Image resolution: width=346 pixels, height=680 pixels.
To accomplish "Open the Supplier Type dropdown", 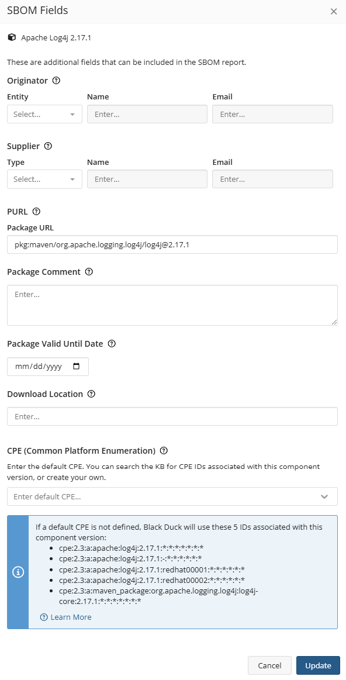I will (x=44, y=179).
